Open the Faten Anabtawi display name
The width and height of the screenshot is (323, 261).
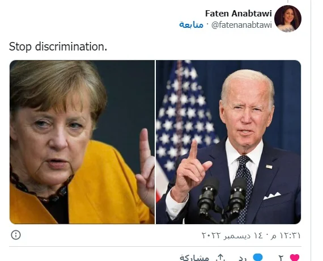point(239,14)
